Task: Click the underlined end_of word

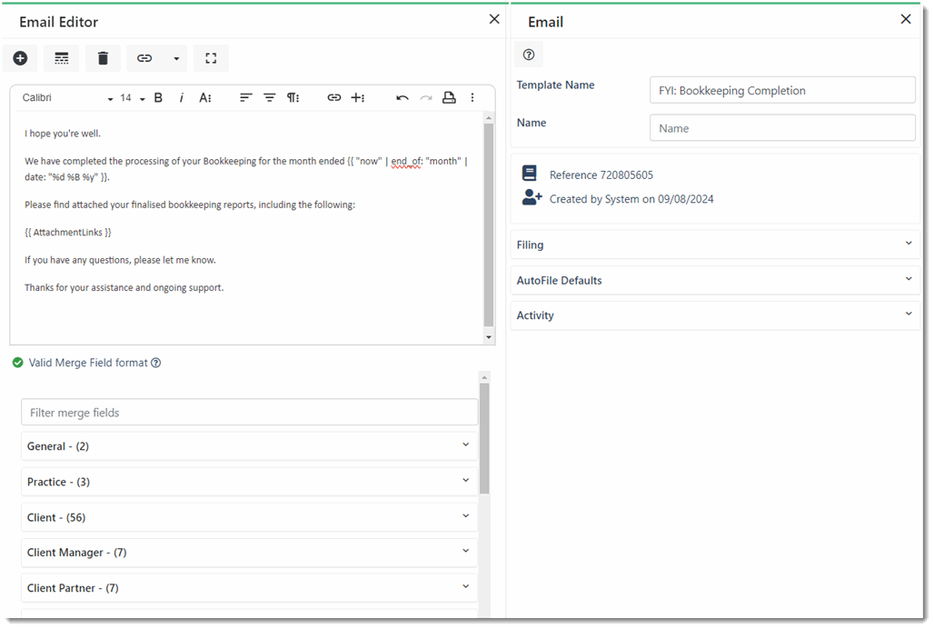Action: click(x=406, y=162)
